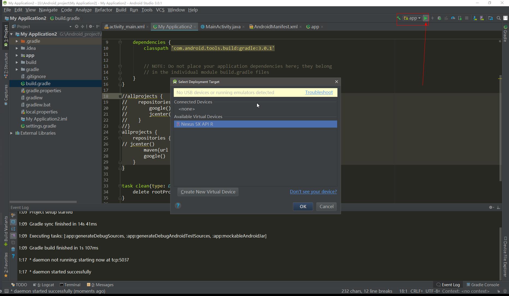Click the blue question mark in Event Log
The width and height of the screenshot is (509, 296).
(13, 256)
